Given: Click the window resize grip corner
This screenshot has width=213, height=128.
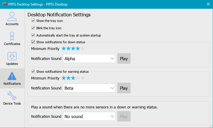Looking at the screenshot, I should (211, 126).
